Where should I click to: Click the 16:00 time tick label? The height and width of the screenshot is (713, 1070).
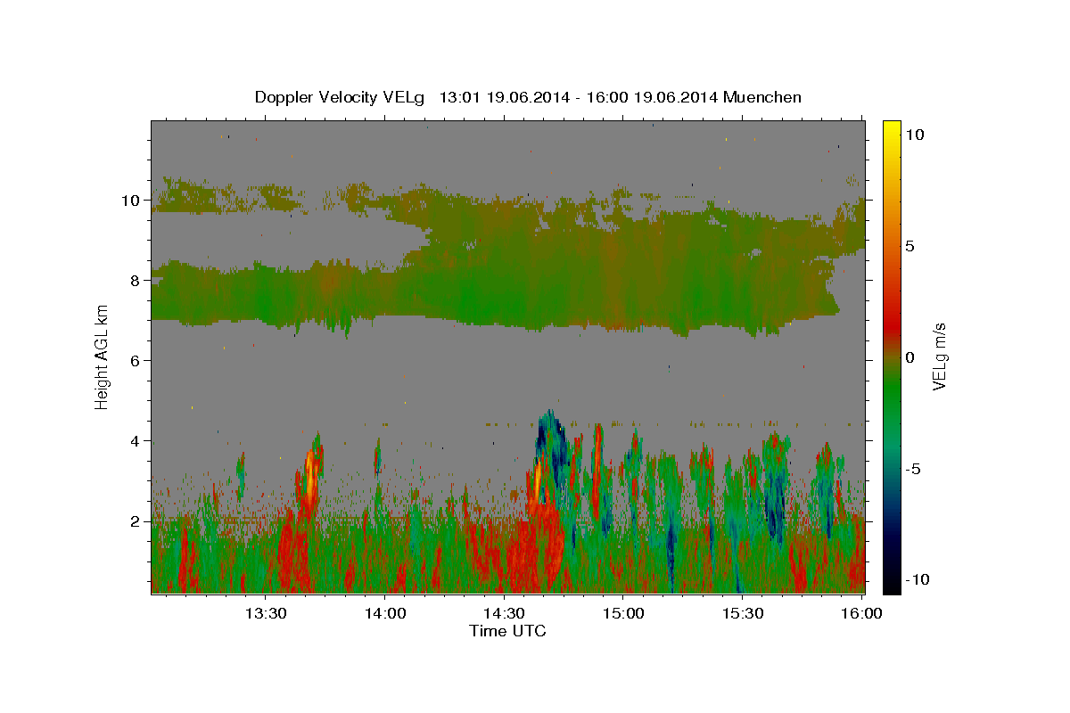tap(861, 613)
